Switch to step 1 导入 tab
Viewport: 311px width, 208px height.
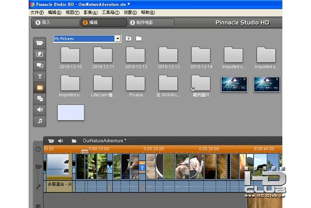click(x=56, y=23)
